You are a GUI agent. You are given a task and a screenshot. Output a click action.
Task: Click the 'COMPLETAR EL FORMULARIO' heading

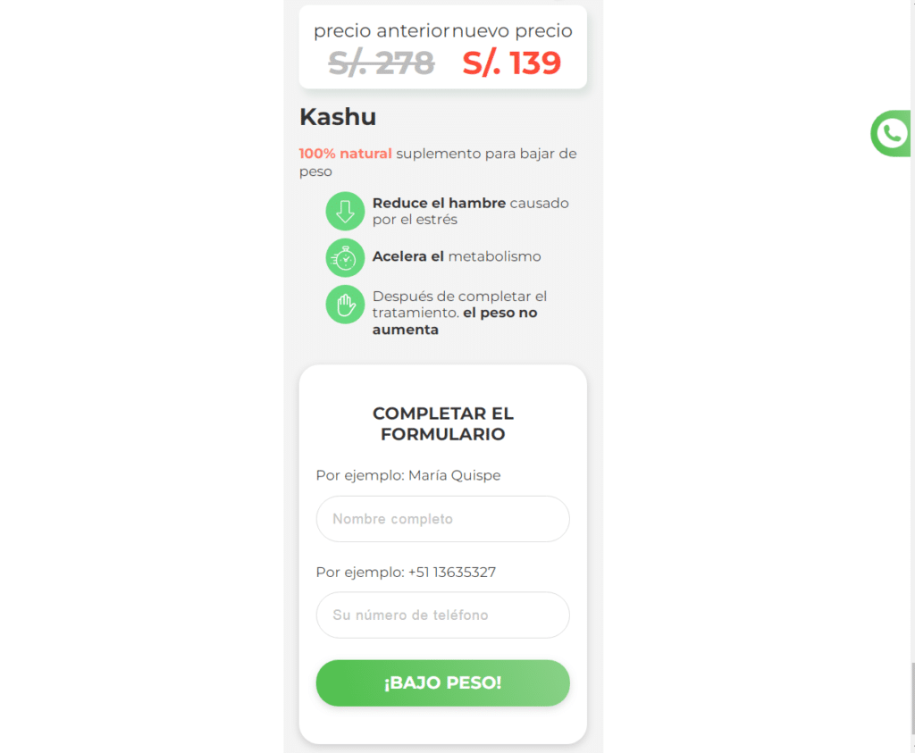click(x=442, y=424)
